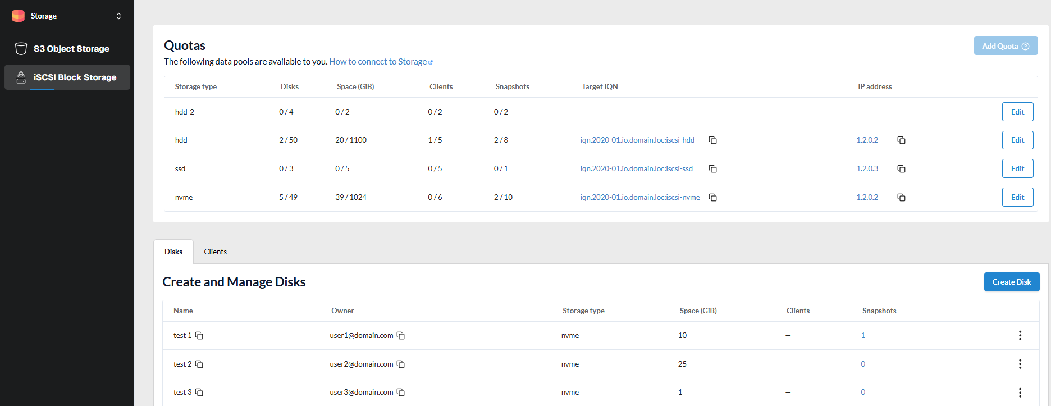The image size is (1051, 406).
Task: Open actions menu for test 1 disk
Action: [x=1020, y=336]
